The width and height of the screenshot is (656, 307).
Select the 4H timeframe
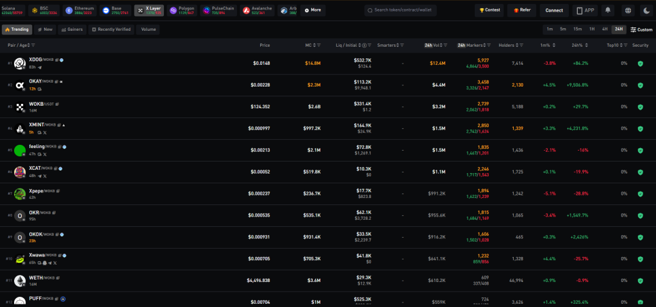pos(605,29)
